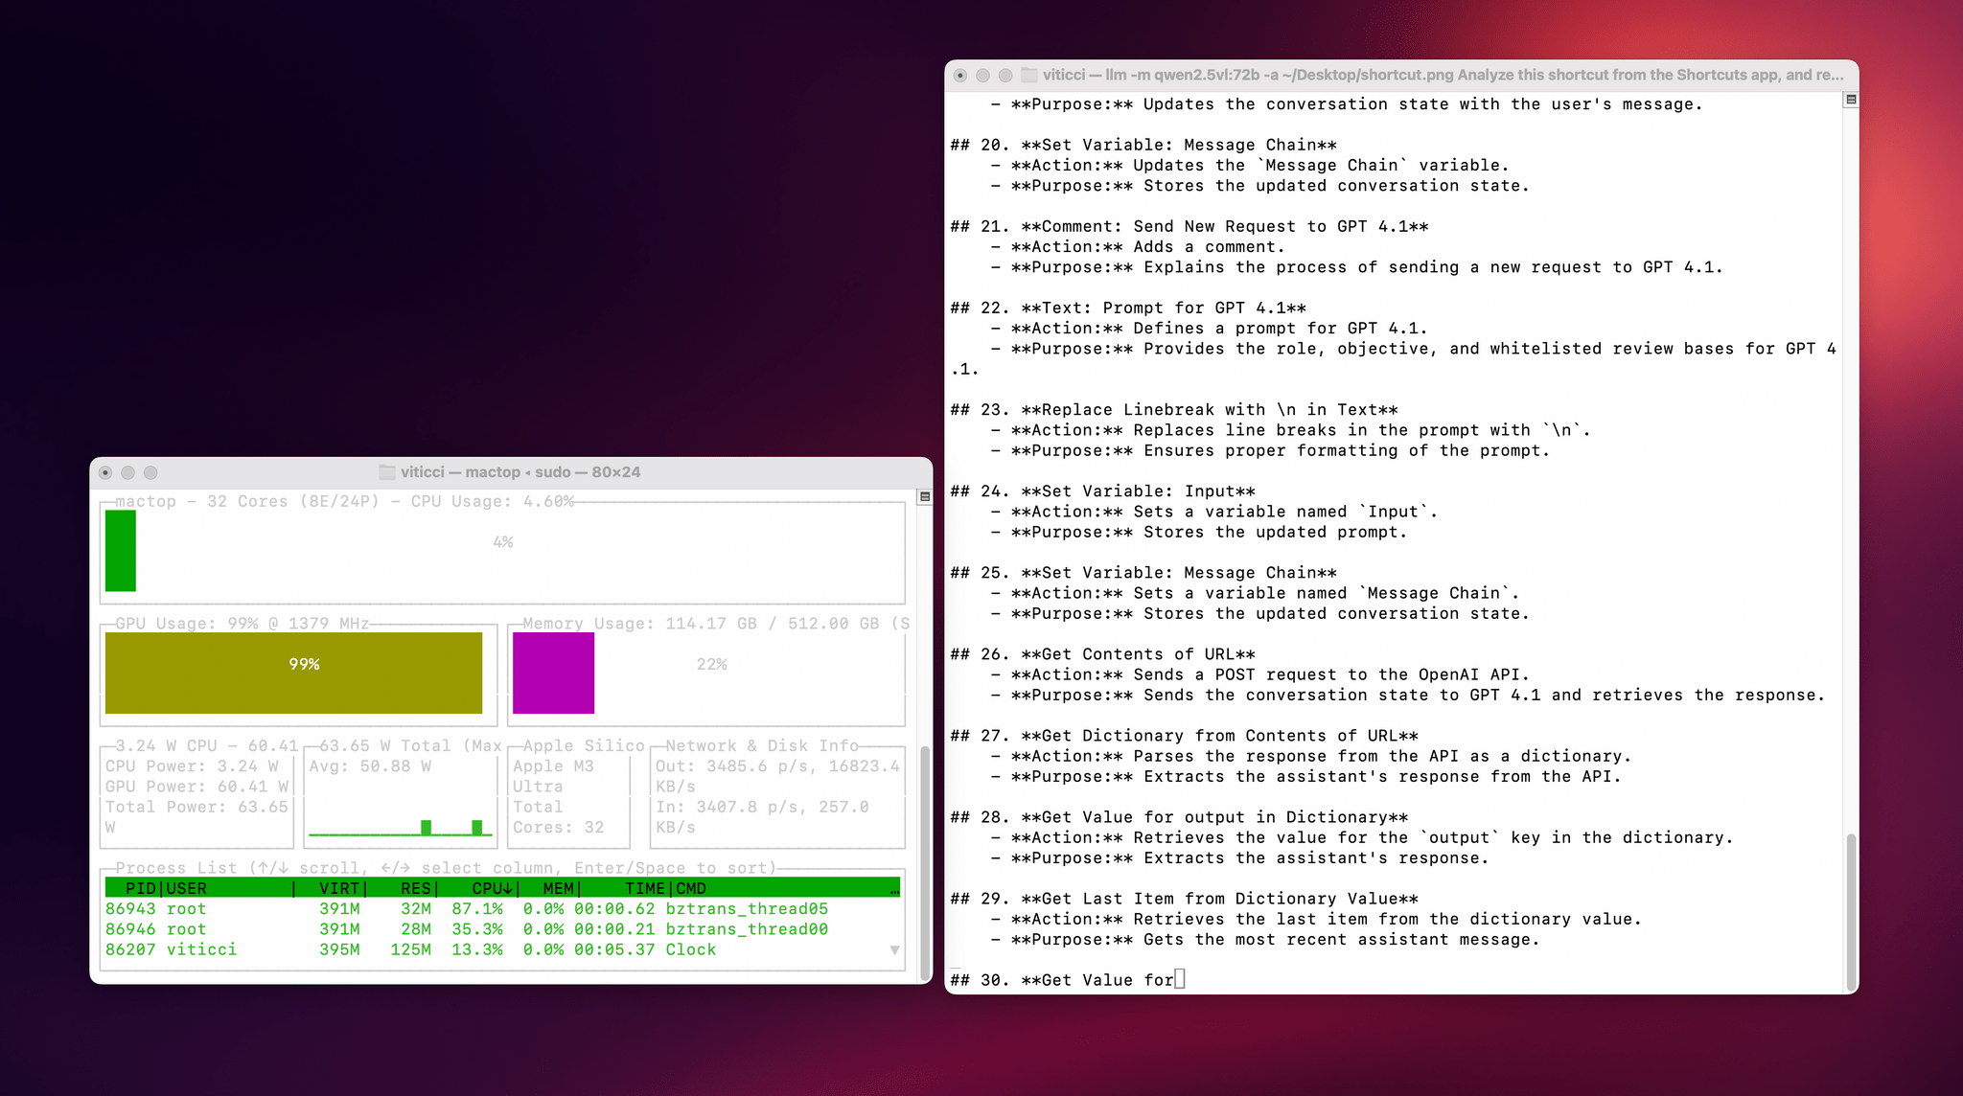
Task: Click 'mactop – 32 Cores (8E/24P)' header text
Action: click(247, 501)
